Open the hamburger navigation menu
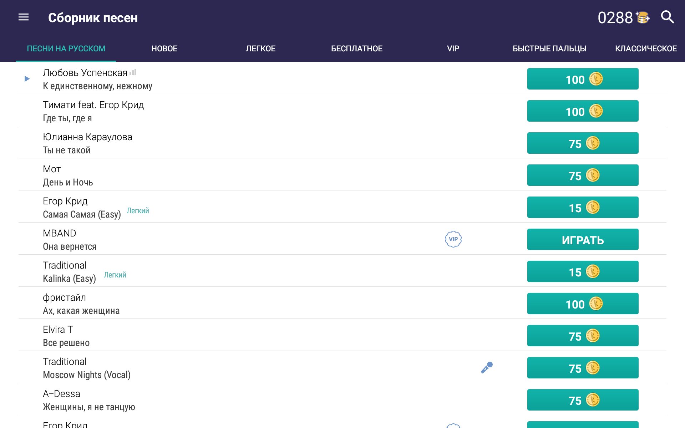The image size is (685, 428). click(x=24, y=17)
